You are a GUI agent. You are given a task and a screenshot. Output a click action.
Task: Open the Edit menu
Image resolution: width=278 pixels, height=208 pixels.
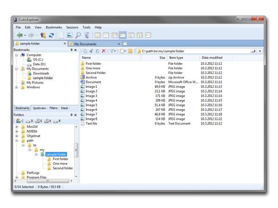click(x=27, y=27)
